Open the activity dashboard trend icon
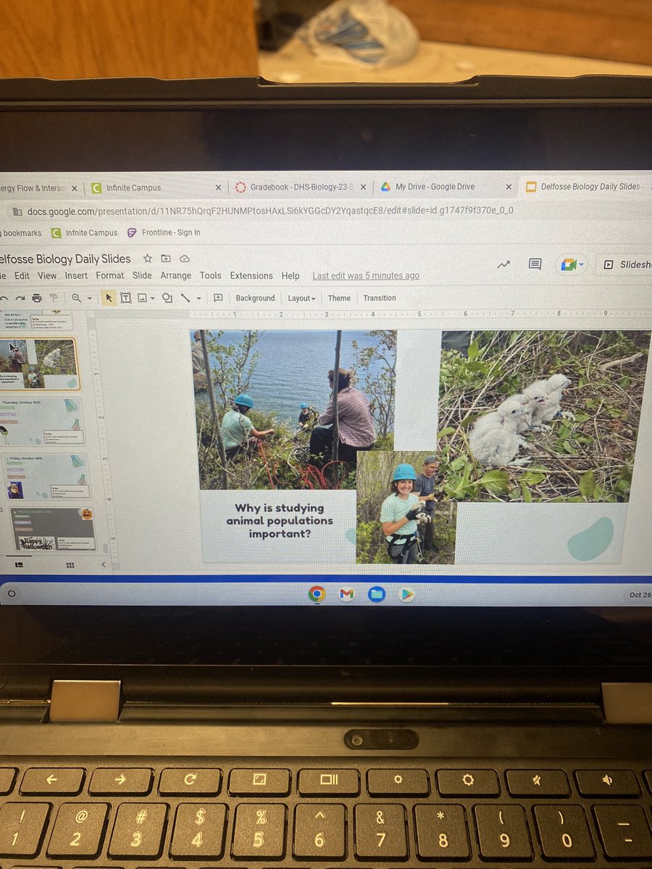 pos(503,265)
